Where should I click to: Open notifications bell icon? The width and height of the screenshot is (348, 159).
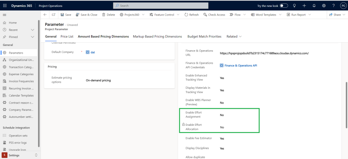tap(314, 6)
